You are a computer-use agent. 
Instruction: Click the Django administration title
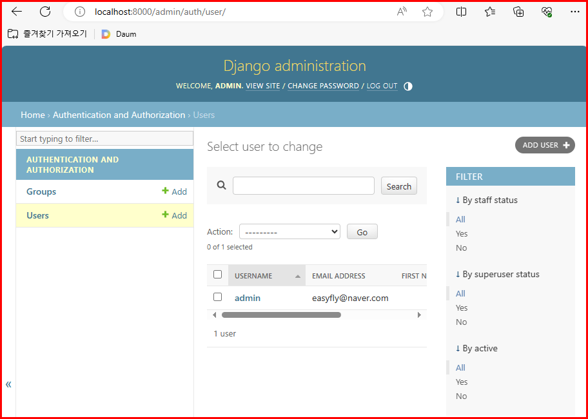tap(295, 66)
